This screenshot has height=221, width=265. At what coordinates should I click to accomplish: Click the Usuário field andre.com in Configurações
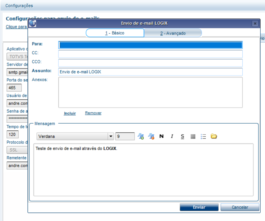click(x=17, y=103)
